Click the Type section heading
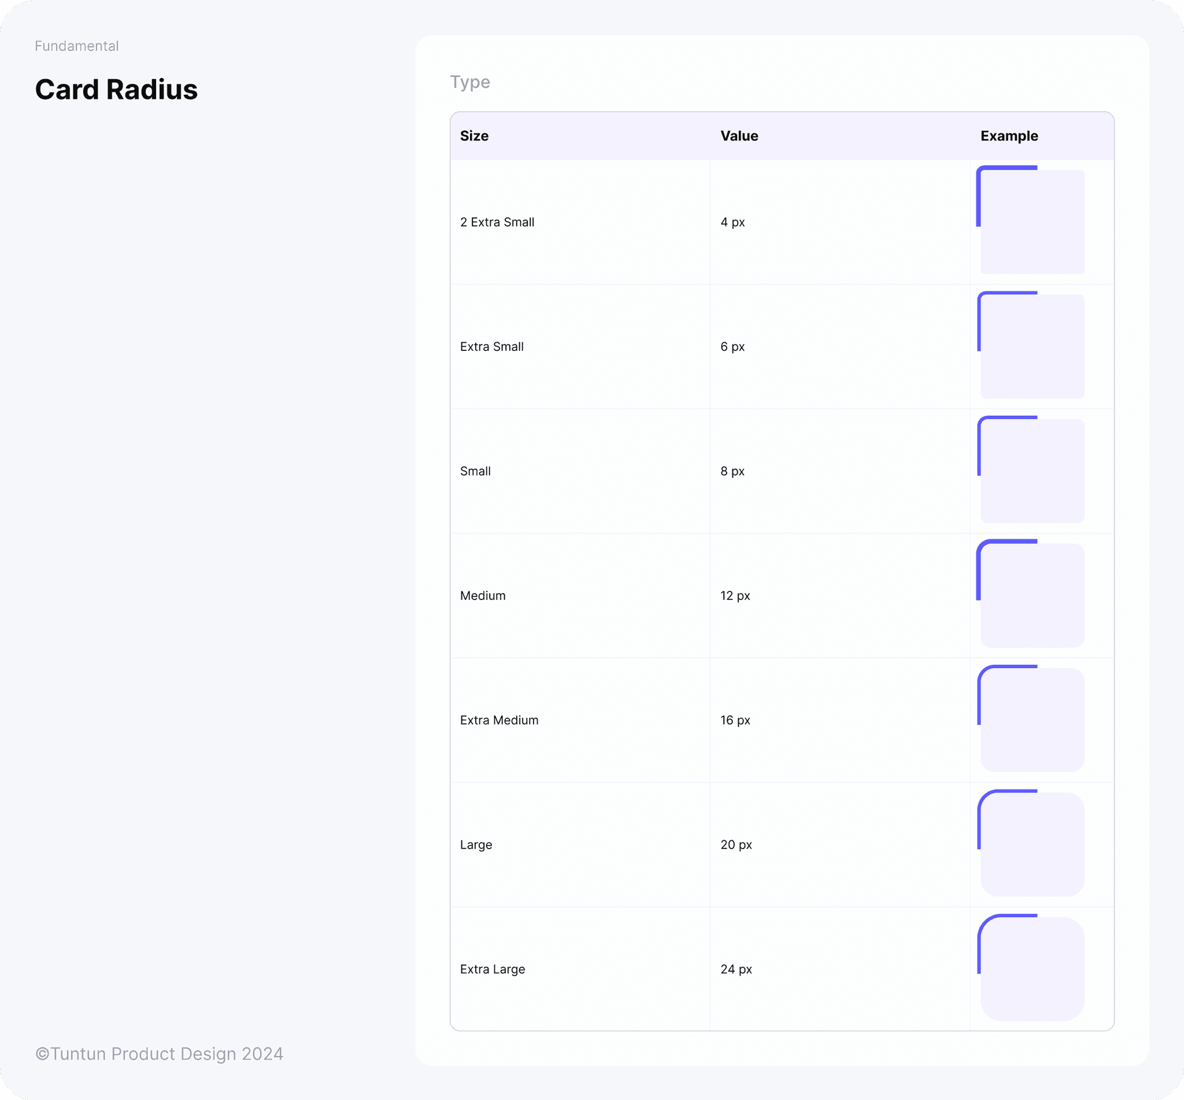The image size is (1184, 1100). [x=469, y=82]
